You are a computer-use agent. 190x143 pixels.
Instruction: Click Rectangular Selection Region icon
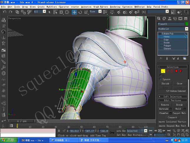(x=61, y=12)
